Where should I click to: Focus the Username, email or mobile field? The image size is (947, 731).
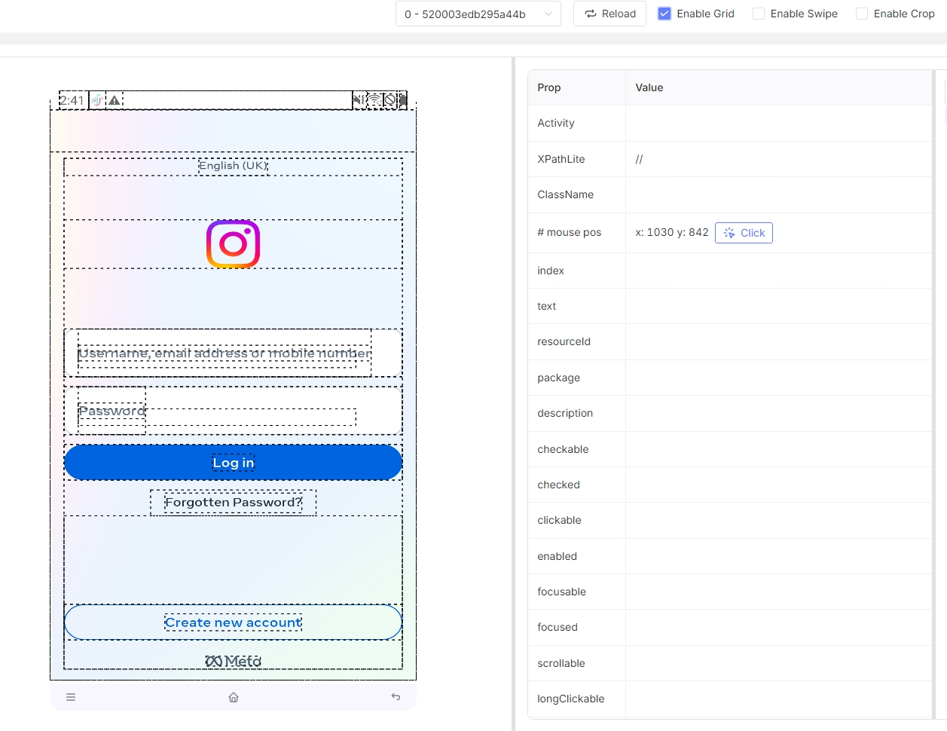click(x=225, y=353)
